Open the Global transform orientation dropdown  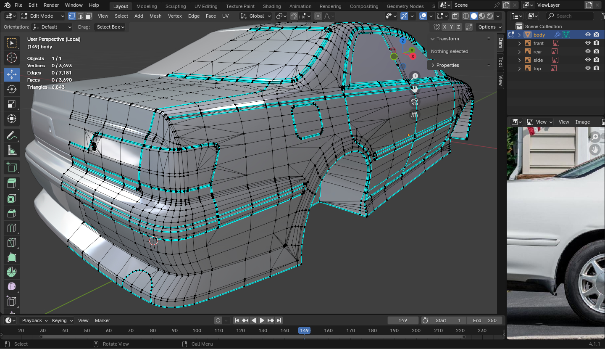pyautogui.click(x=256, y=16)
